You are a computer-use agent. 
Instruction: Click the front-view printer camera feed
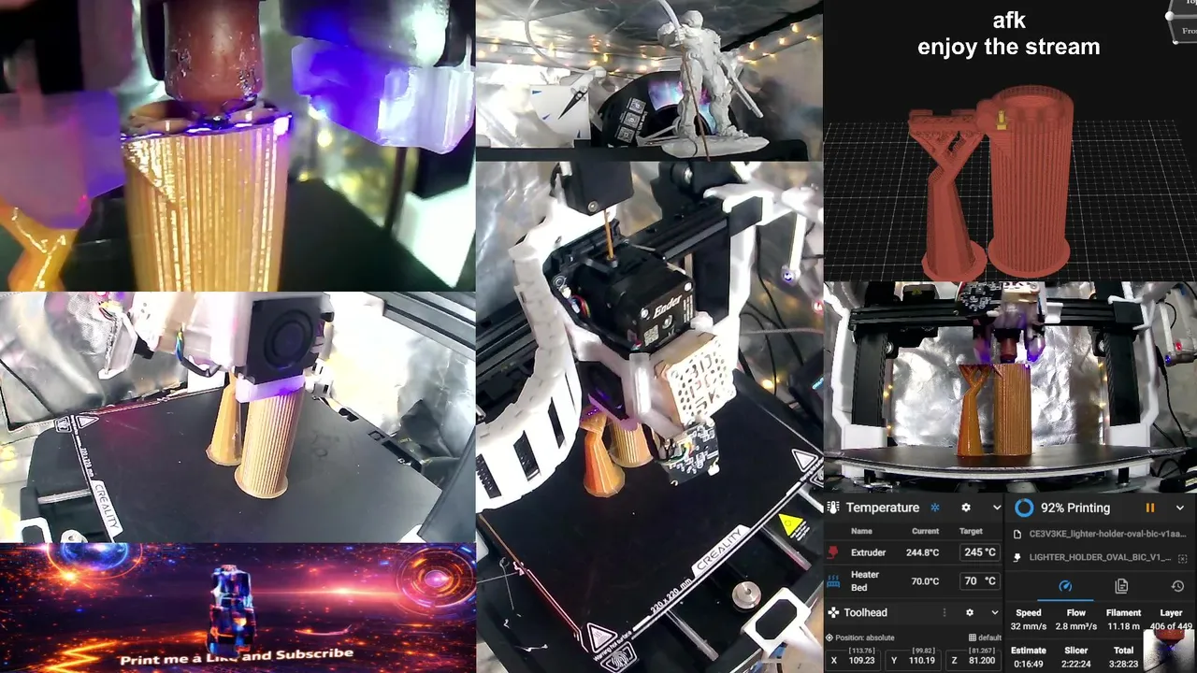tap(1010, 385)
